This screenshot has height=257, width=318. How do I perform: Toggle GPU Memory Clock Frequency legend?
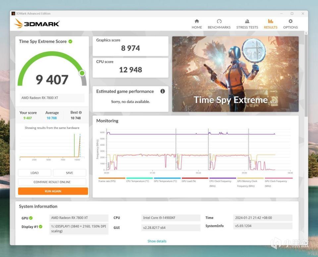250,182
